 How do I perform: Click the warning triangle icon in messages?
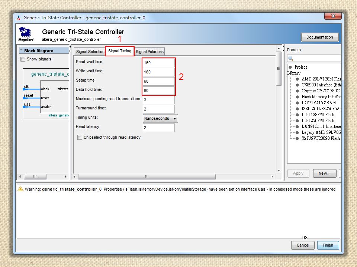pos(20,189)
